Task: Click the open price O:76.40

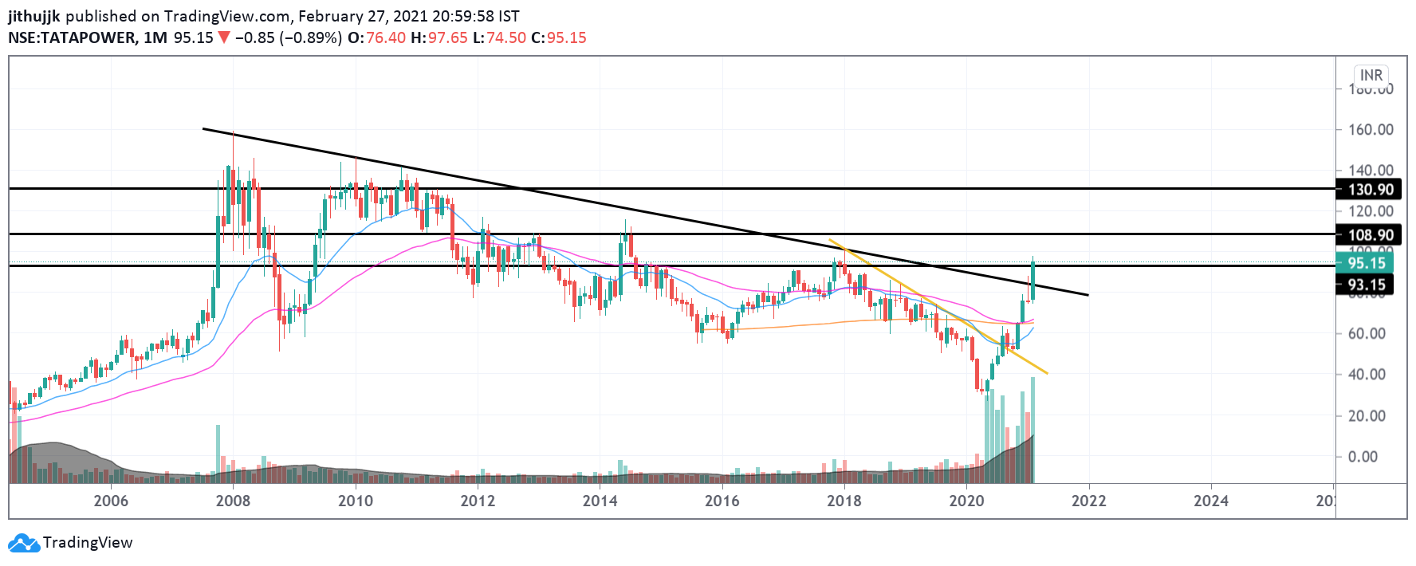Action: (377, 37)
